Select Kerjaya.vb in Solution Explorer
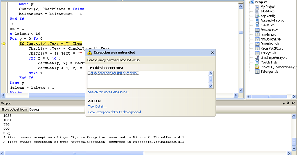This screenshot has height=155, width=297. pos(268,53)
